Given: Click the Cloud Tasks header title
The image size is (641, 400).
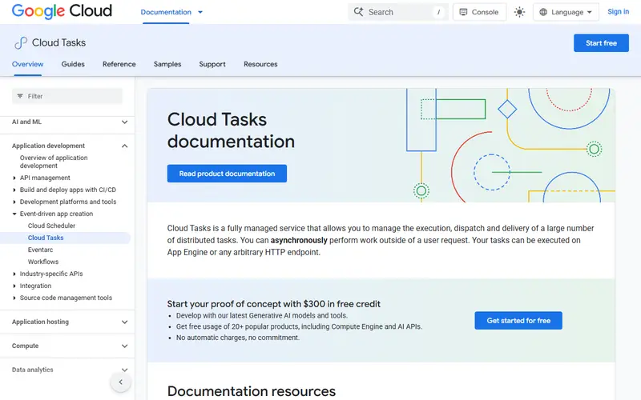Looking at the screenshot, I should 58,43.
